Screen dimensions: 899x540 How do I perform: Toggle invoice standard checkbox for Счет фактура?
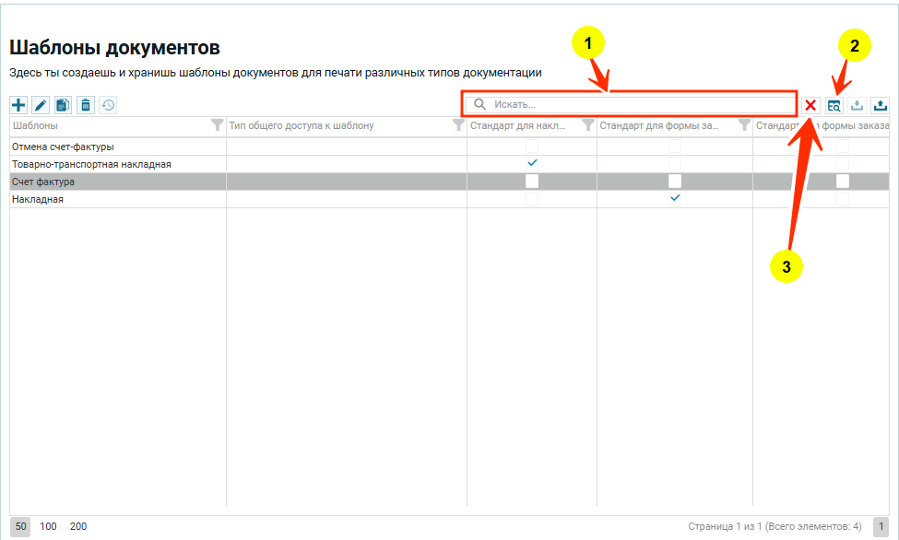coord(532,182)
